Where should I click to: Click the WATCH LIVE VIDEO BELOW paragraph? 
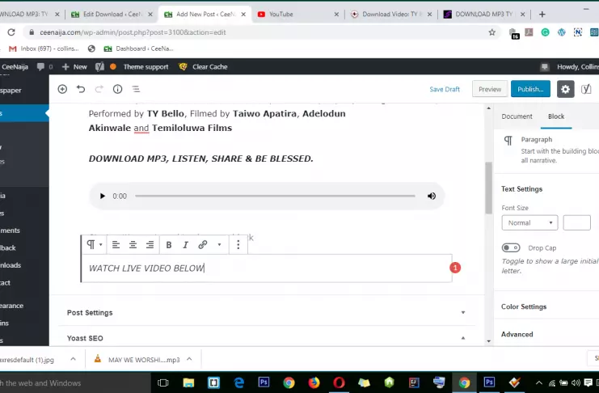click(x=267, y=268)
